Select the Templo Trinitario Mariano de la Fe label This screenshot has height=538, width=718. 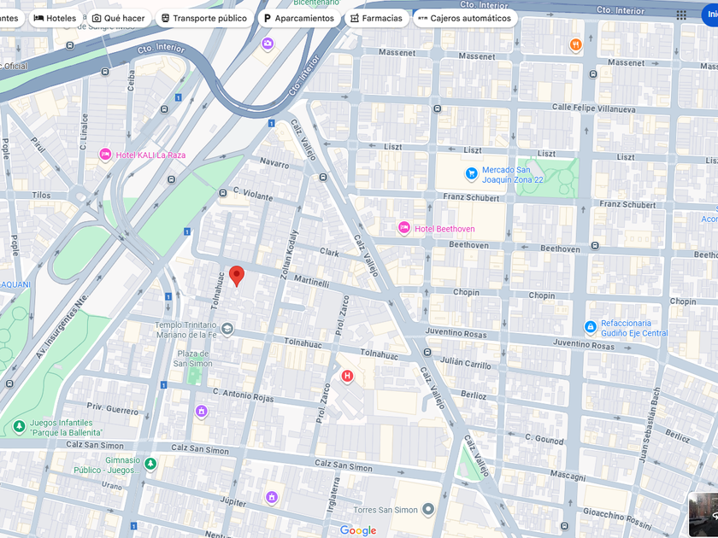pos(185,330)
